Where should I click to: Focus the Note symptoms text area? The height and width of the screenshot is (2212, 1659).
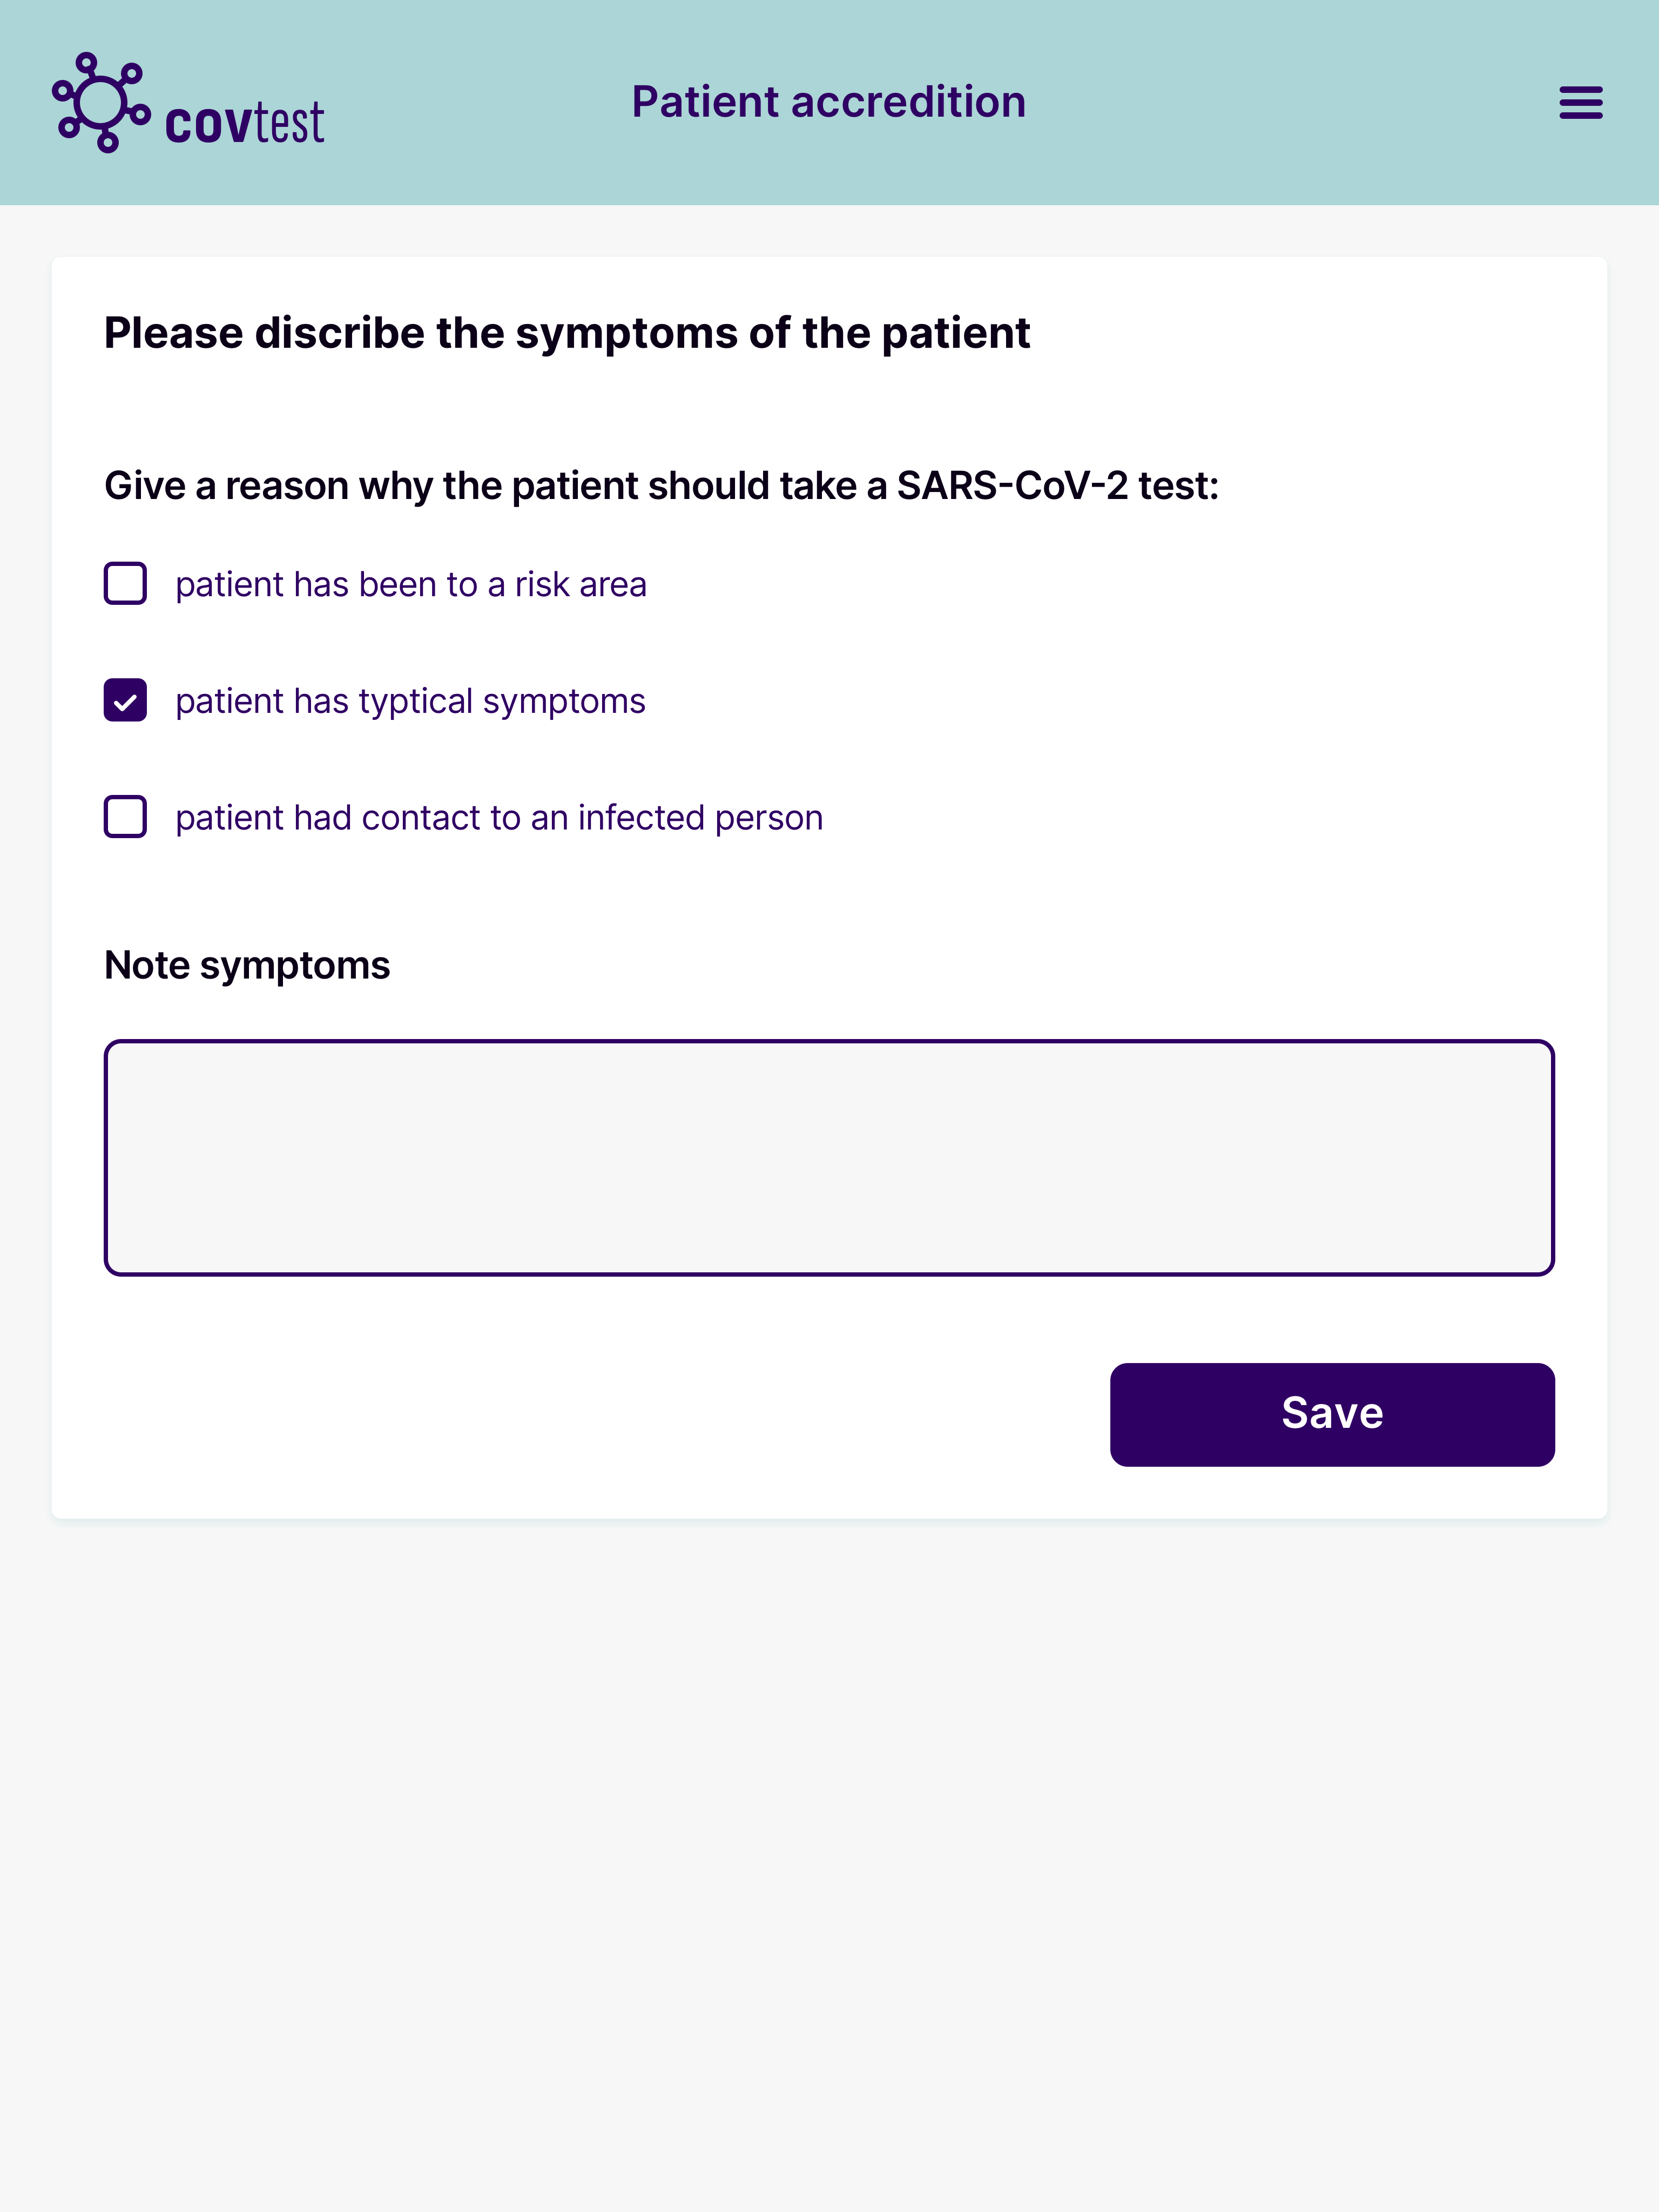(829, 1157)
